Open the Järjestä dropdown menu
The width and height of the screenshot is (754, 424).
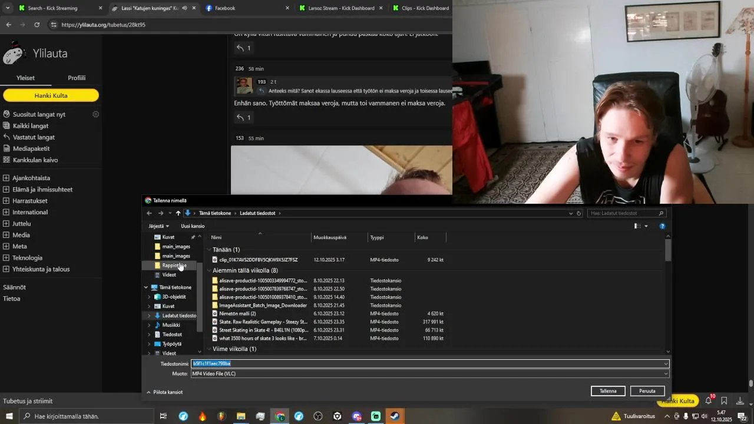click(x=158, y=226)
